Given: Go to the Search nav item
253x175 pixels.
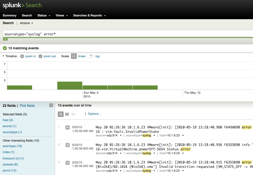Looking at the screenshot, I should point(27,15).
